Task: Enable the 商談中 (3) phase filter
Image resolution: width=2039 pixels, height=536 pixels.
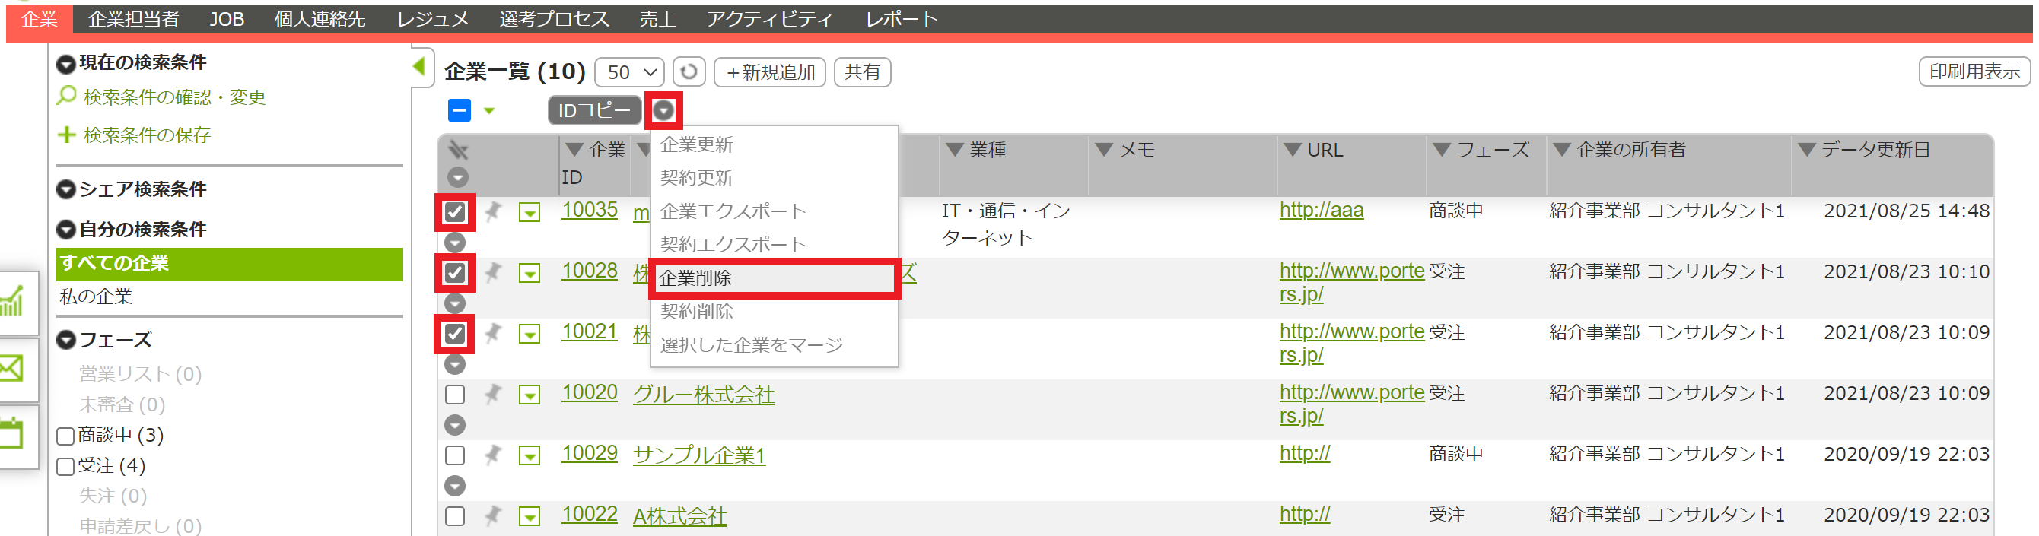Action: click(x=65, y=436)
